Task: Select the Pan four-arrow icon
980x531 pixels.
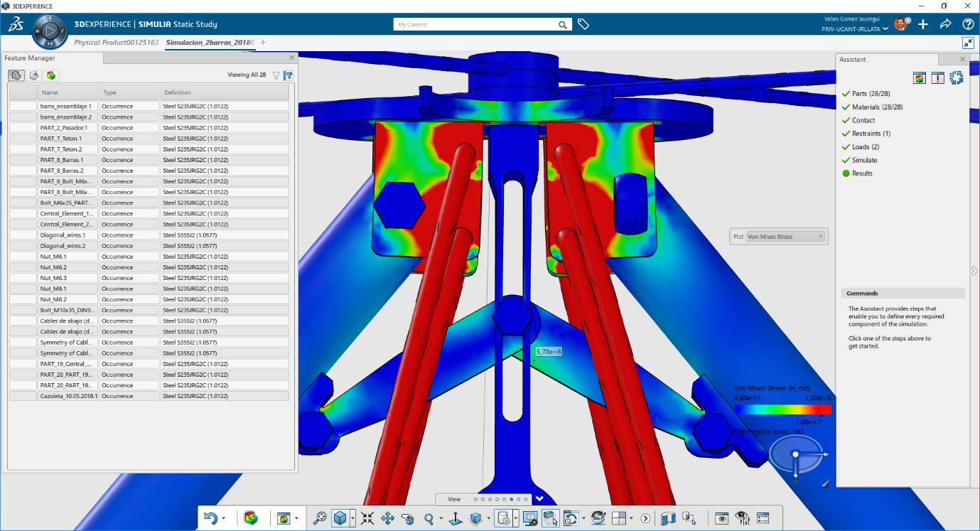Action: tap(388, 519)
